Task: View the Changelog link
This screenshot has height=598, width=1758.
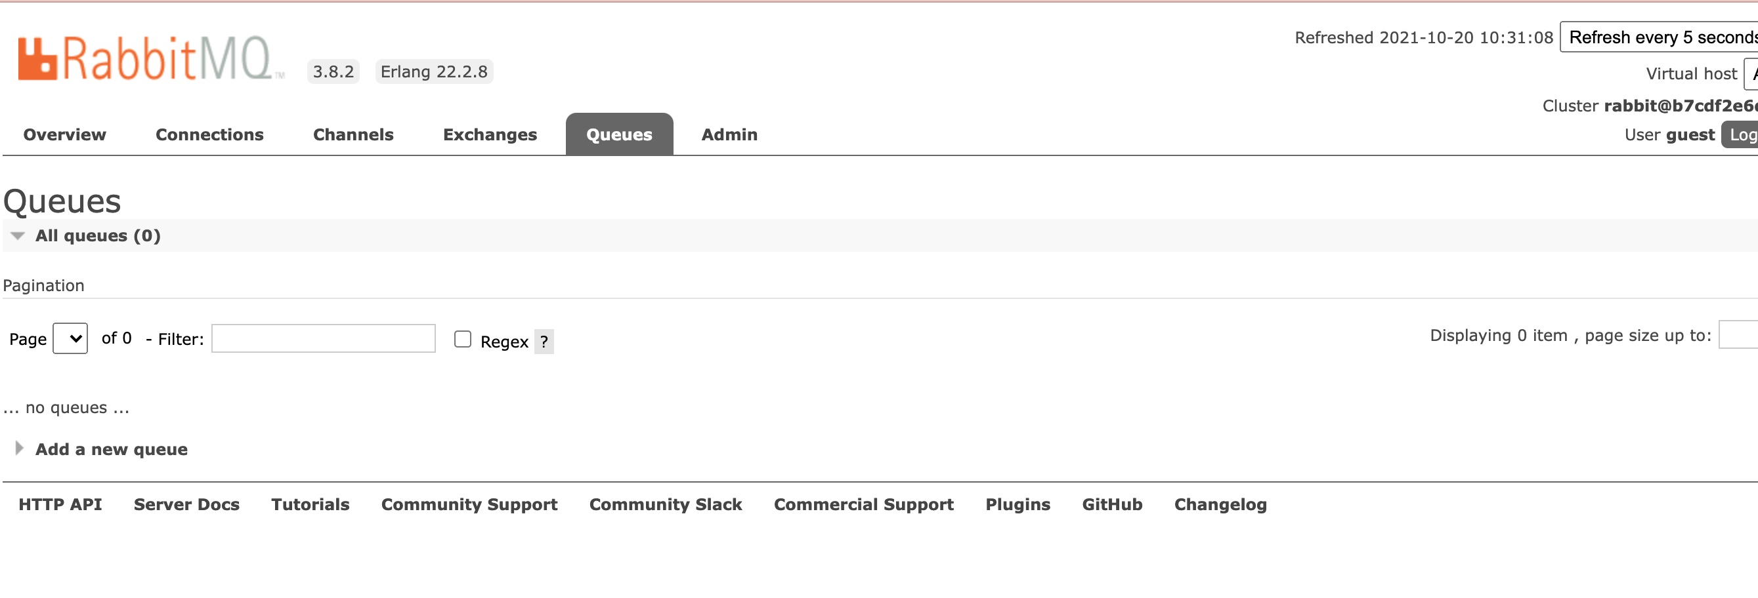Action: pyautogui.click(x=1220, y=505)
